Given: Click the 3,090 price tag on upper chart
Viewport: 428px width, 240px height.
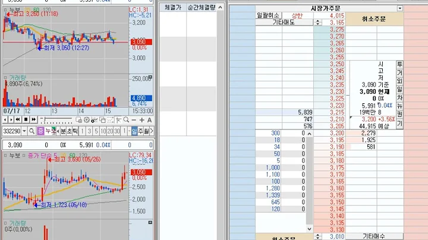Looking at the screenshot, I should click(141, 42).
